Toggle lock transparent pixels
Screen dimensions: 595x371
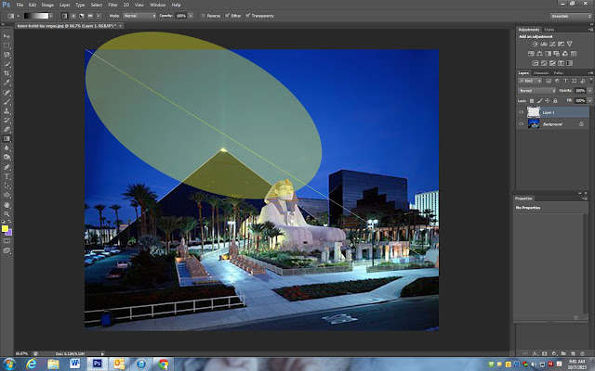(532, 101)
